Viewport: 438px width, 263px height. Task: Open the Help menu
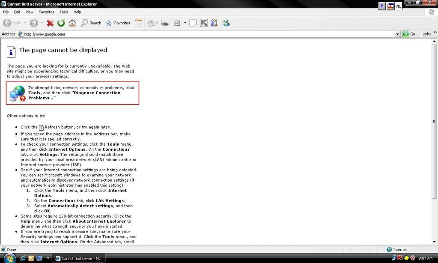click(x=77, y=12)
